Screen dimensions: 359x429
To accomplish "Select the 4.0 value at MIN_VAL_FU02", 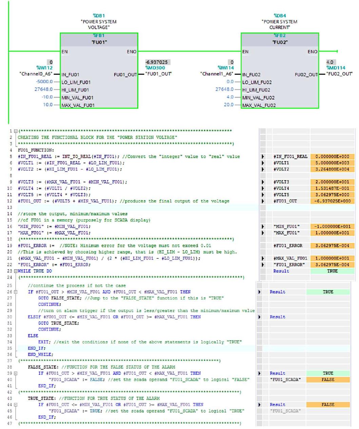I will pos(230,97).
